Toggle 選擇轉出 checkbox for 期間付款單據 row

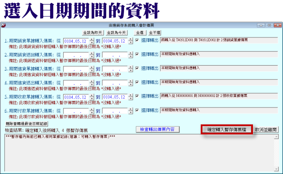[x=137, y=110]
